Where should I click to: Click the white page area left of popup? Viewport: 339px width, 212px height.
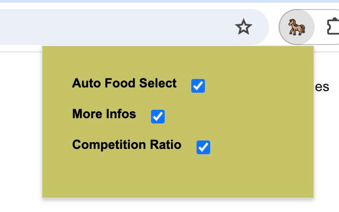click(20, 127)
